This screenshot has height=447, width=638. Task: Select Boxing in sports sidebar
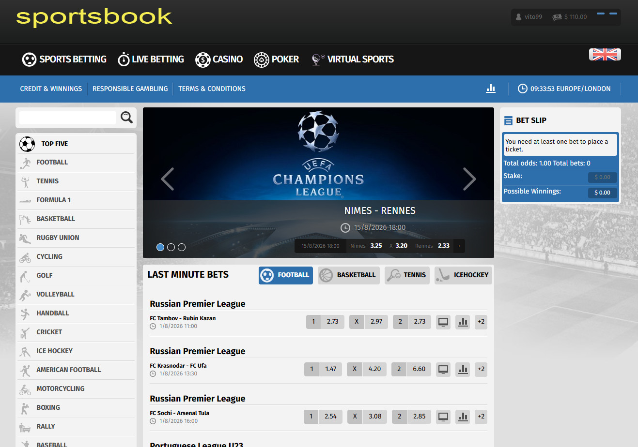(x=76, y=408)
